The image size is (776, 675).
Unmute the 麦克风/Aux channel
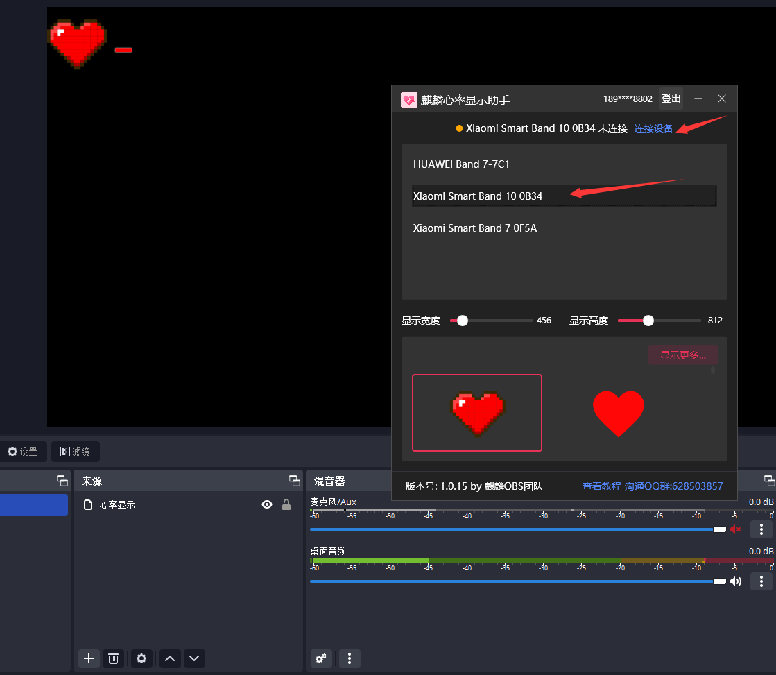point(735,529)
